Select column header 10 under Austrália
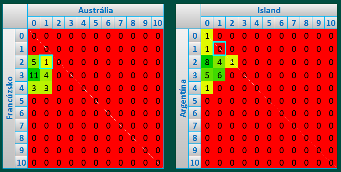341x172 pixels. coord(157,23)
